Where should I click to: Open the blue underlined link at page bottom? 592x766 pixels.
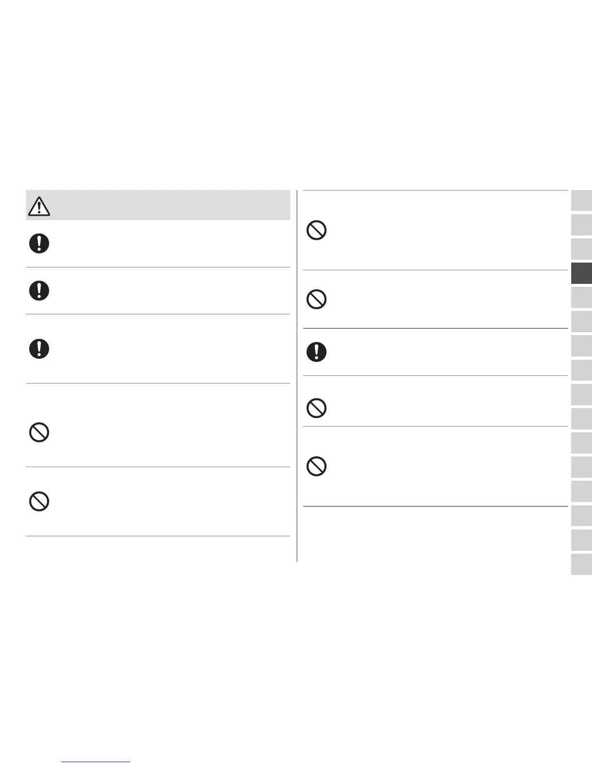96,761
